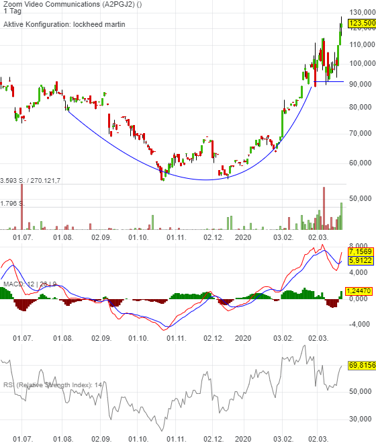Viewport: 376px width, 445px height.
Task: Click the 02.09. date under the volume panel
Action: click(101, 237)
